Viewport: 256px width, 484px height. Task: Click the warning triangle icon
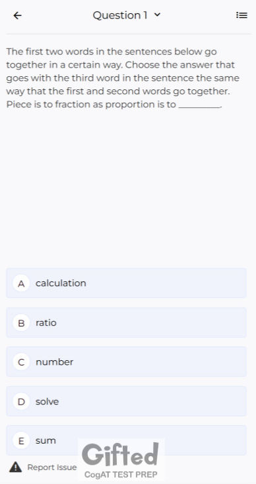click(15, 467)
